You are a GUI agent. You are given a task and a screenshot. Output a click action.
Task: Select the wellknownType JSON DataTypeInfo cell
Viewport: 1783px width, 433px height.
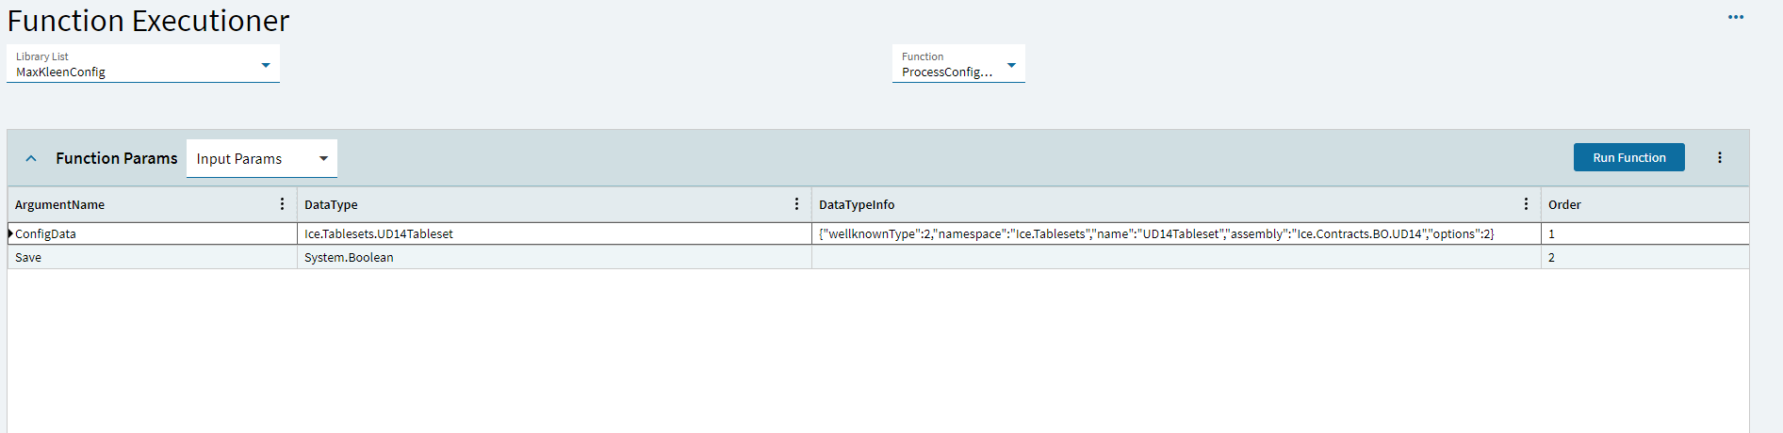[x=1155, y=233]
